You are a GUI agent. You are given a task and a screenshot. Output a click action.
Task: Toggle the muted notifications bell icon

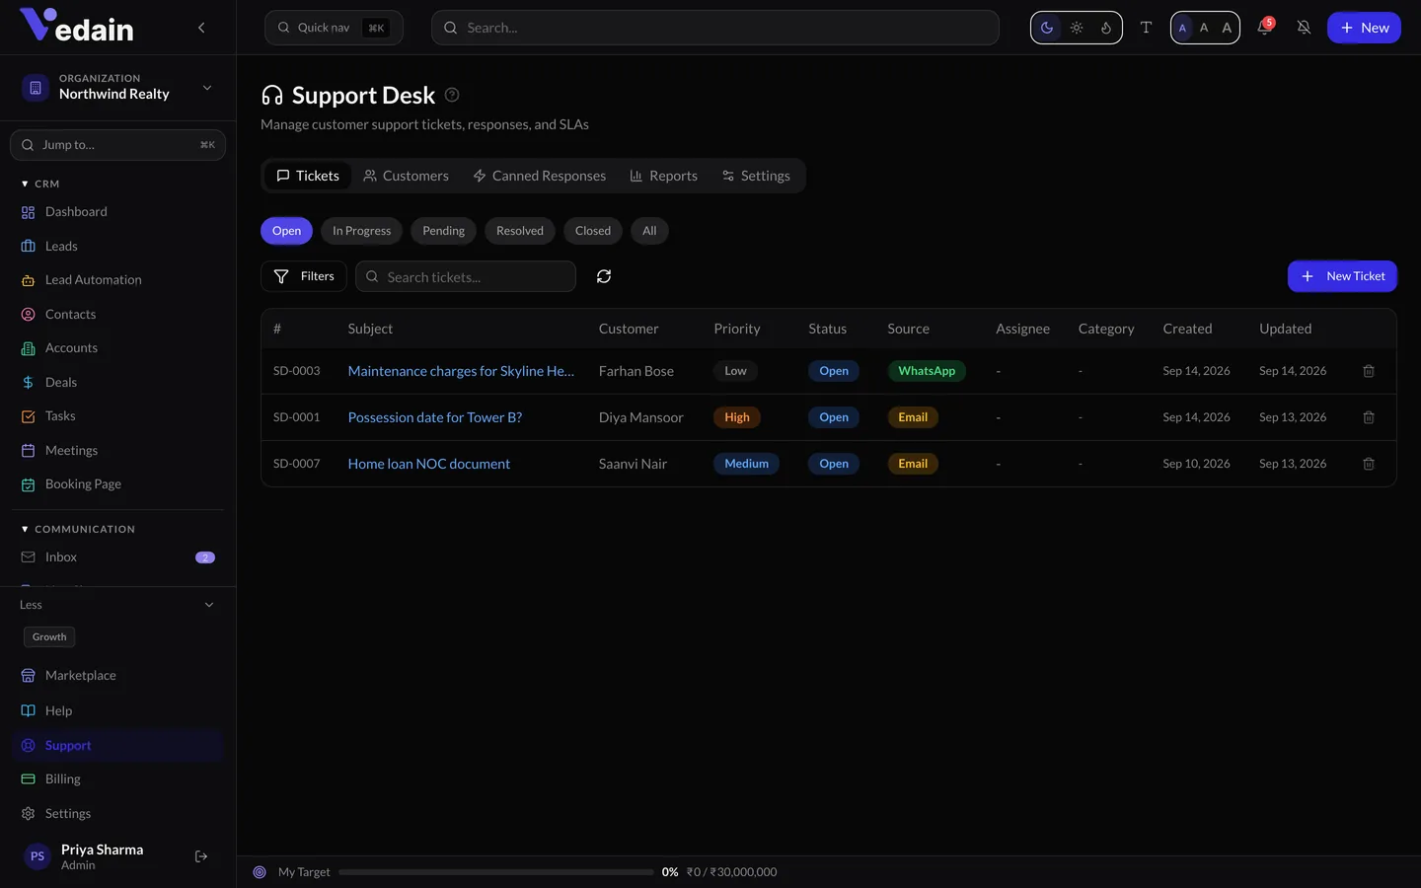(x=1304, y=28)
